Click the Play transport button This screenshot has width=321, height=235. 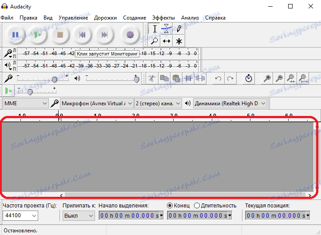click(x=38, y=35)
